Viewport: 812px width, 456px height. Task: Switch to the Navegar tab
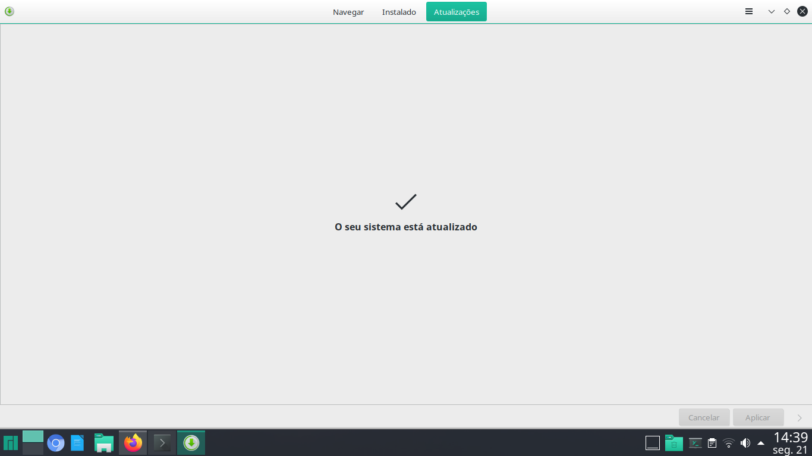(x=348, y=12)
